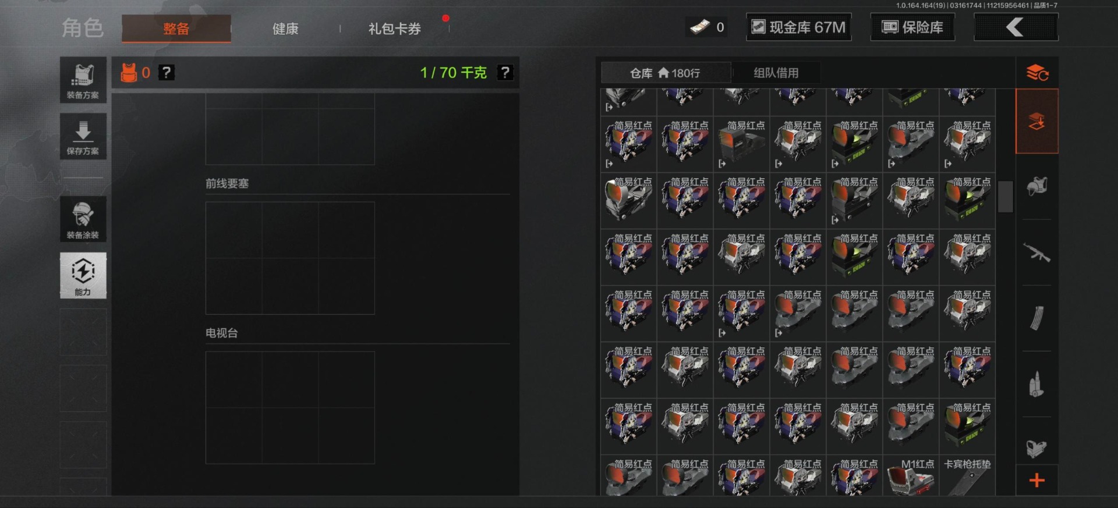Click the armor value question mark
The image size is (1118, 508).
coord(167,73)
